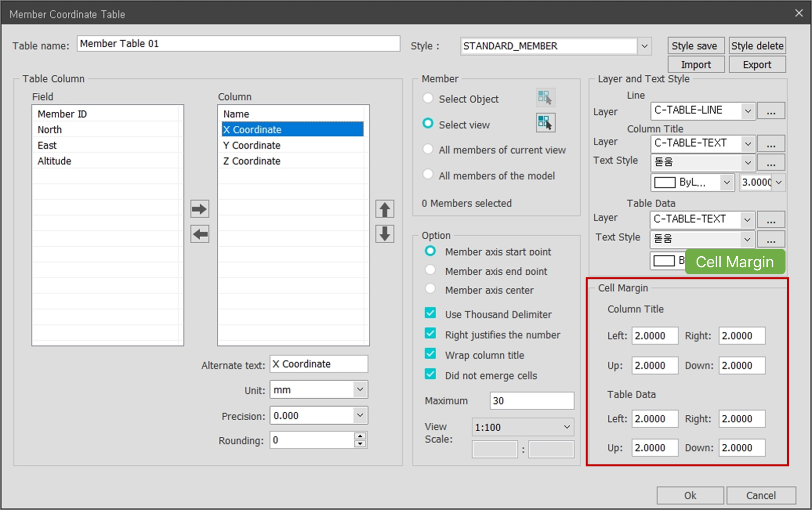This screenshot has height=510, width=812.
Task: Select Member ID in Field list
Action: [107, 114]
